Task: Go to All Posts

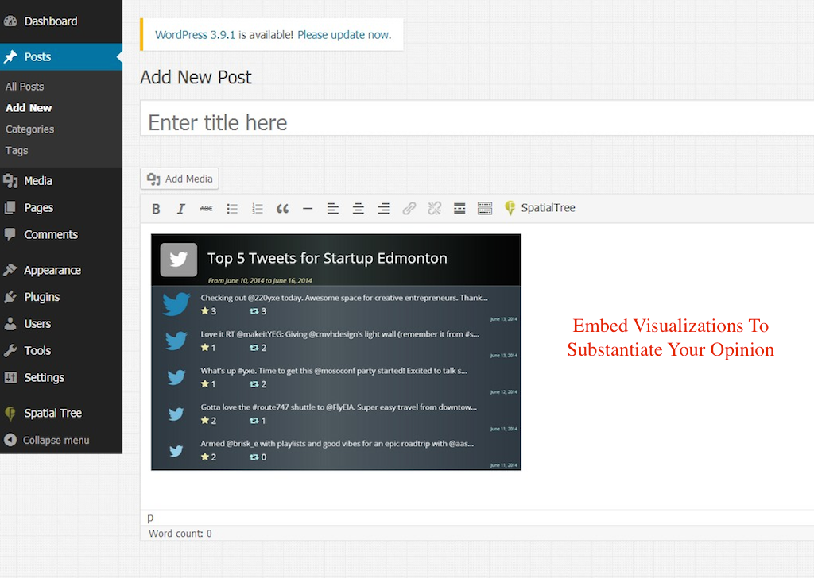Action: coord(25,87)
